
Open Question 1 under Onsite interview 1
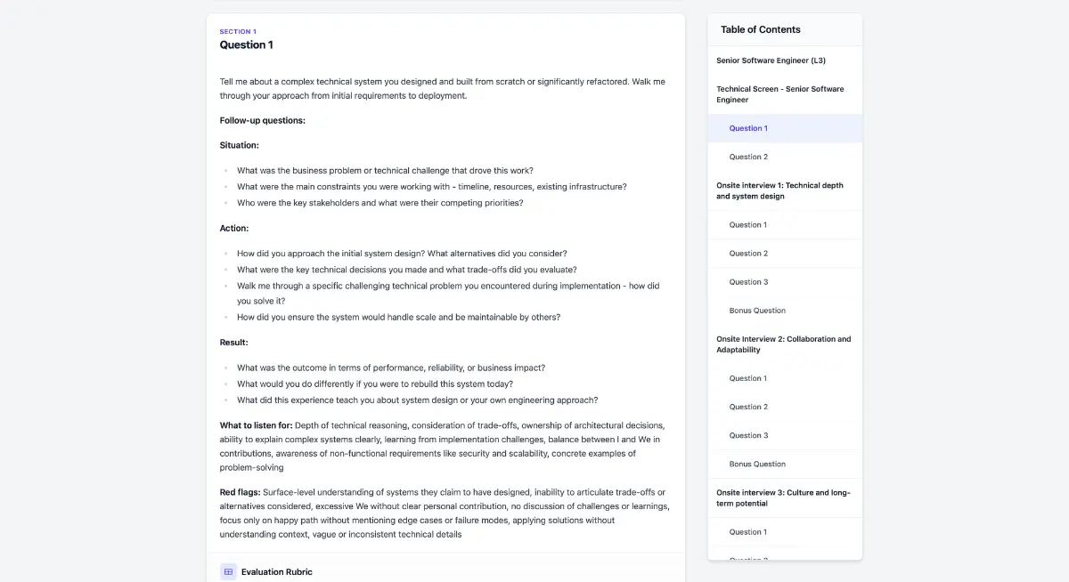[785, 225]
